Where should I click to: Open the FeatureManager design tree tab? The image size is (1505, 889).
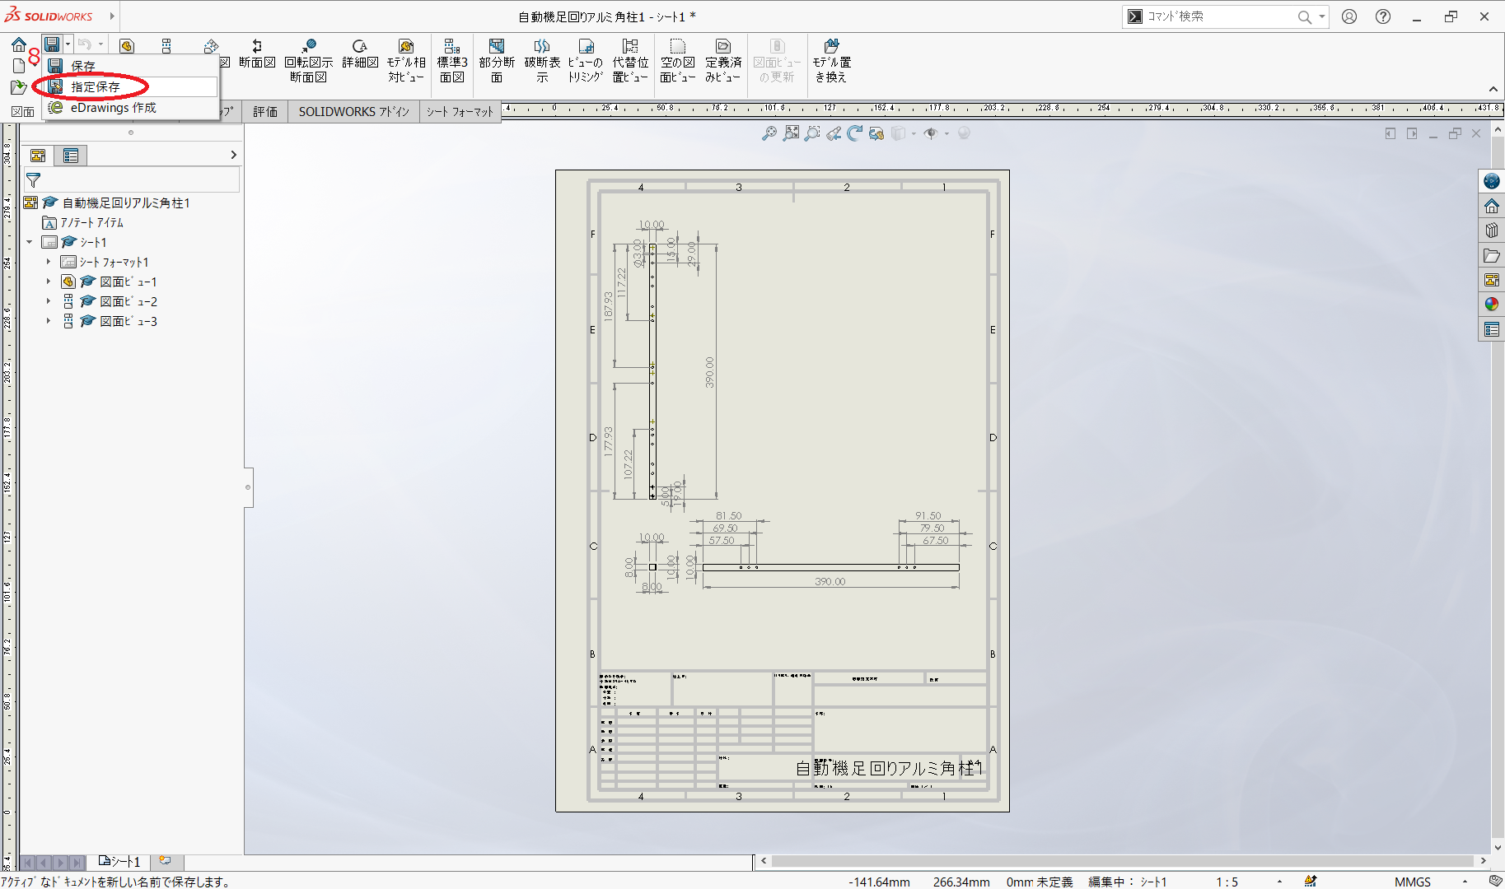tap(38, 156)
